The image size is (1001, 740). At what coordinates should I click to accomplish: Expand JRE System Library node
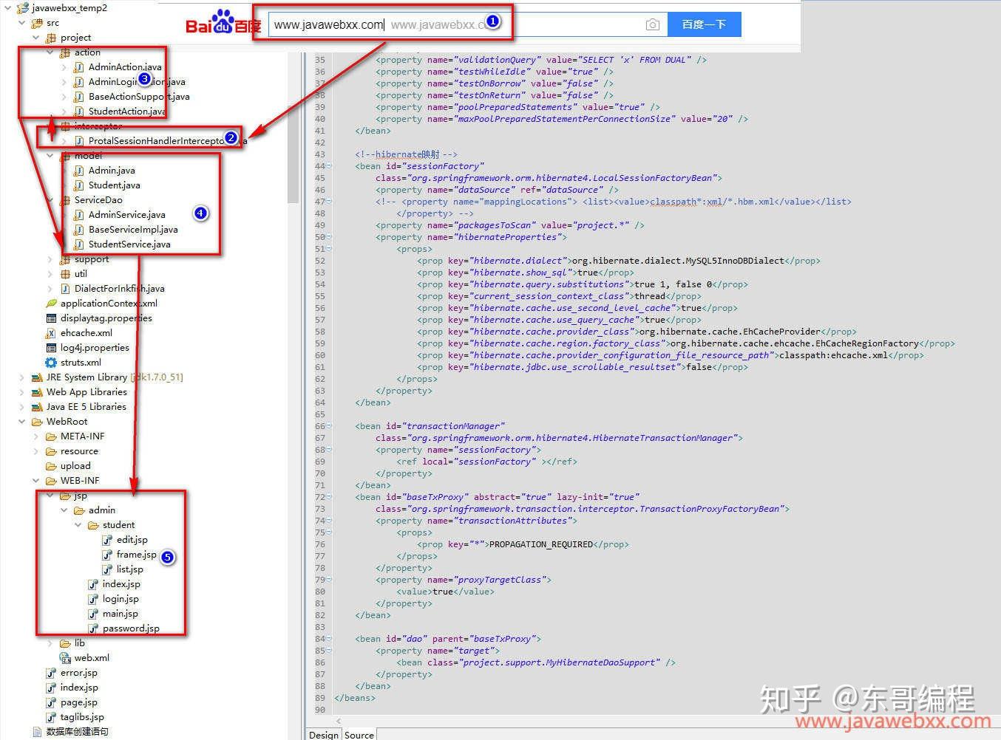click(x=22, y=377)
